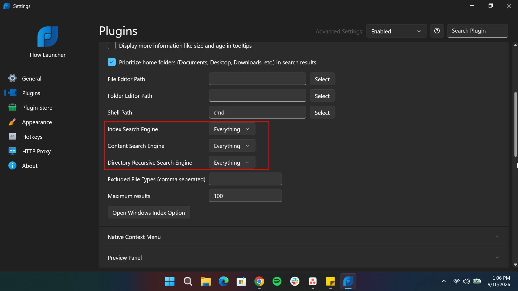518x291 pixels.
Task: Open taskbar Search
Action: 188,282
